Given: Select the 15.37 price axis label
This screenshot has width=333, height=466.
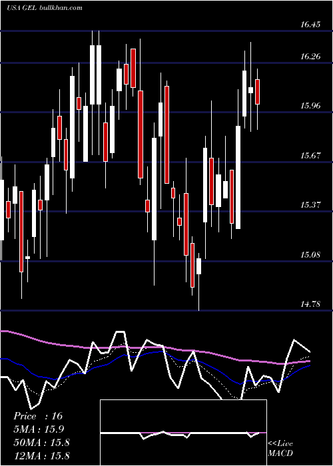Looking at the screenshot, I should tap(310, 205).
